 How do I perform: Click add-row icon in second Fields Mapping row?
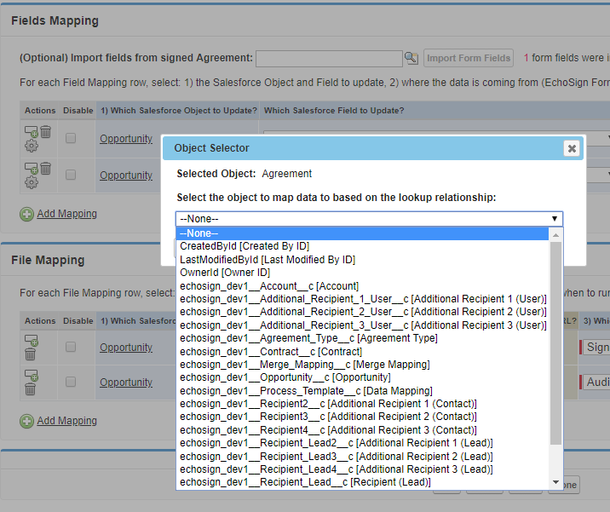pyautogui.click(x=31, y=169)
